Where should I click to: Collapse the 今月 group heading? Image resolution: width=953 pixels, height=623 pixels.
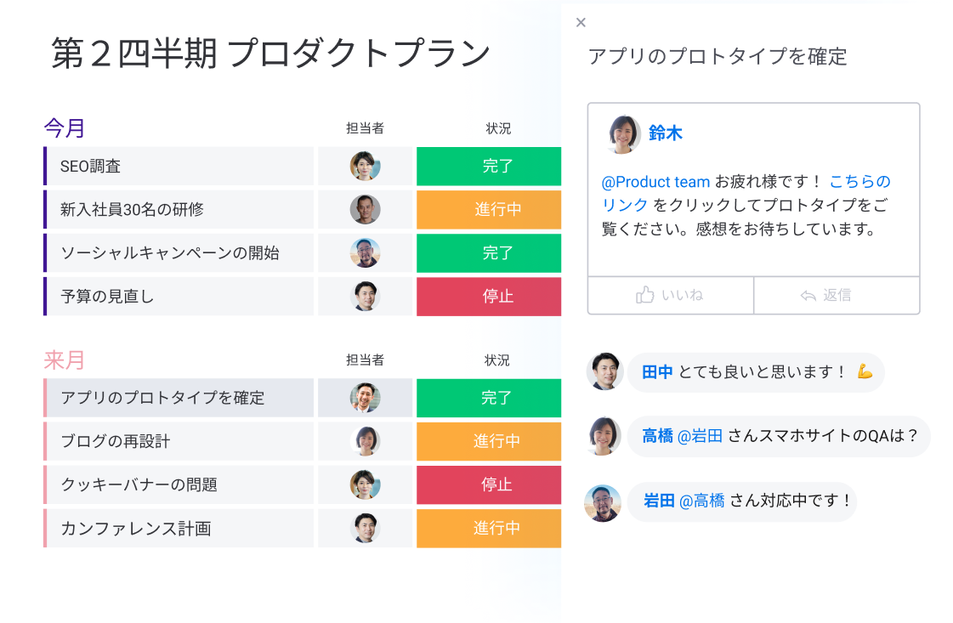65,129
